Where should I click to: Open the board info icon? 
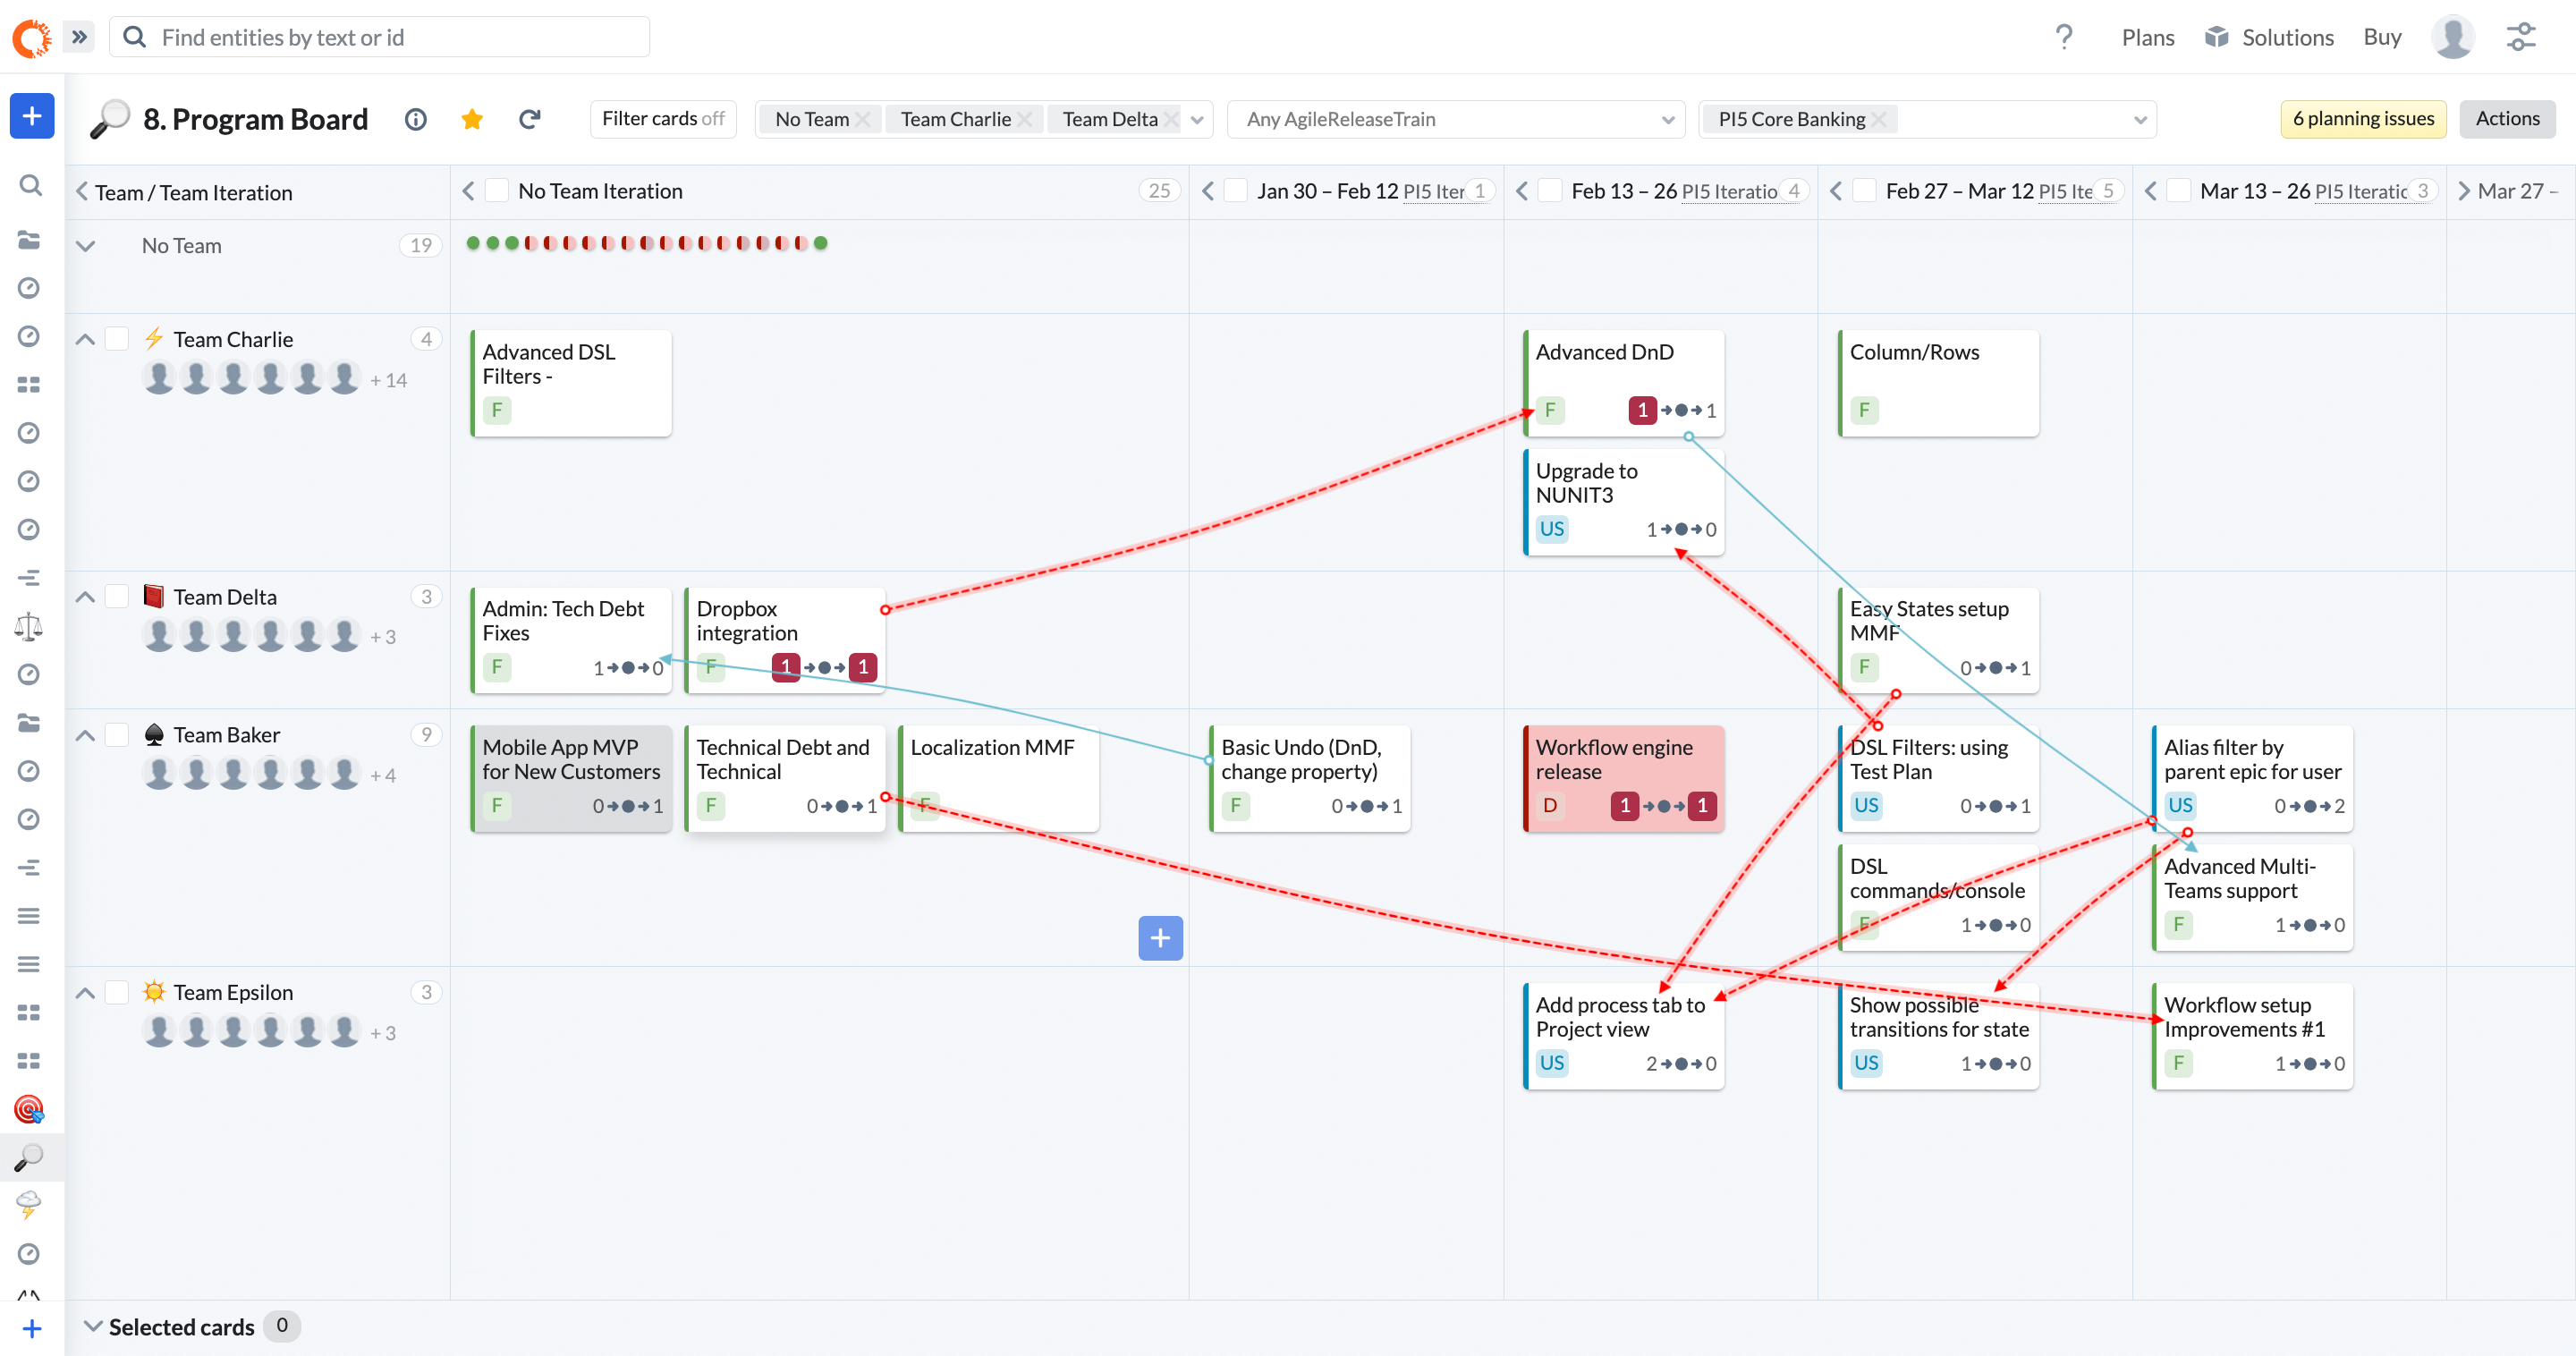tap(415, 119)
